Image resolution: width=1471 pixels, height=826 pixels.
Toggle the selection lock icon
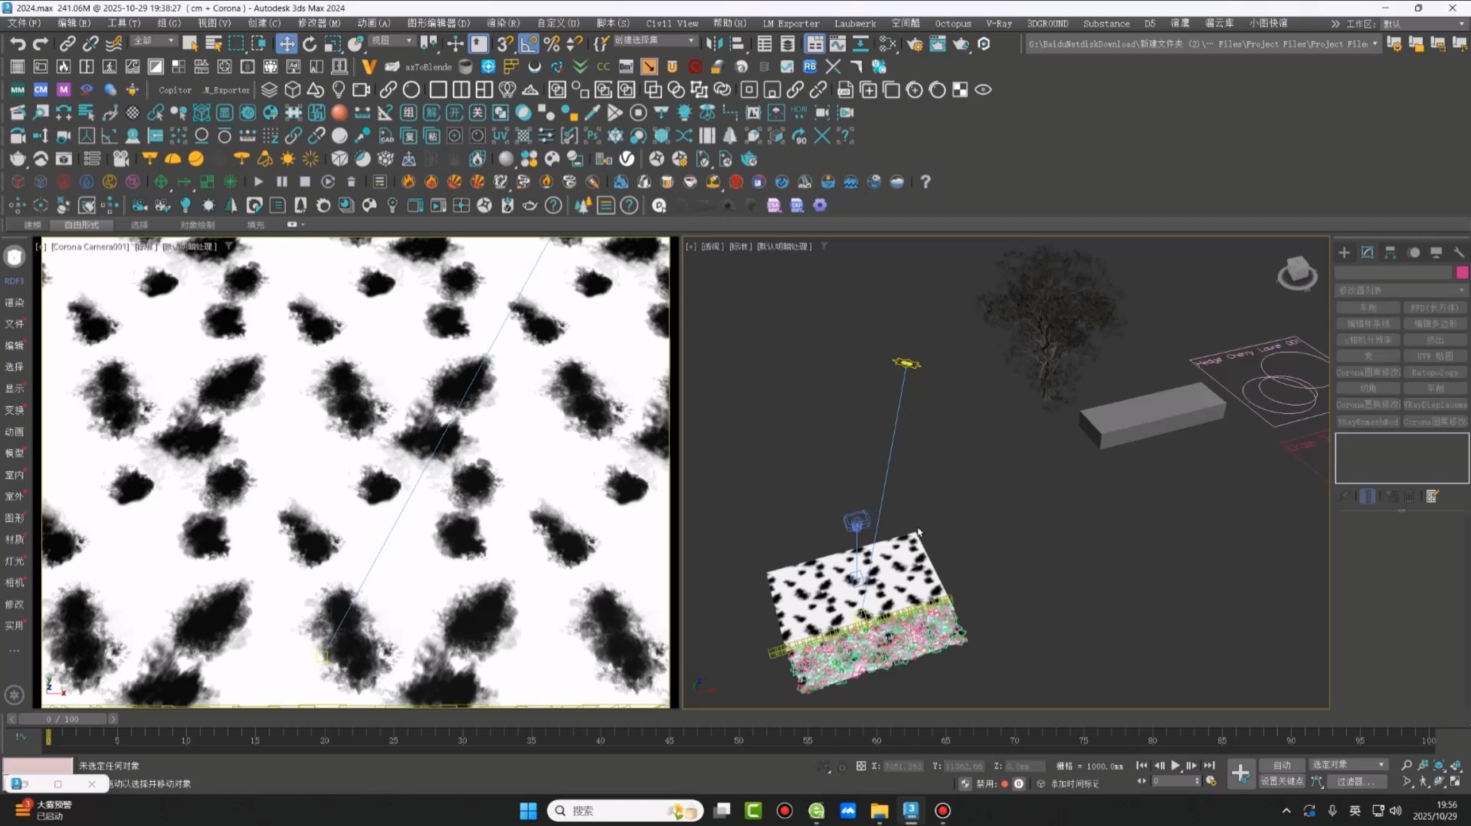842,766
